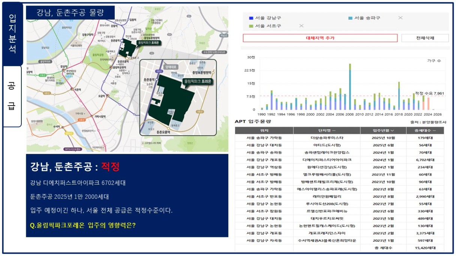The height and width of the screenshot is (256, 456).
Task: Click the 2,990세대 cell
Action: tap(425, 196)
